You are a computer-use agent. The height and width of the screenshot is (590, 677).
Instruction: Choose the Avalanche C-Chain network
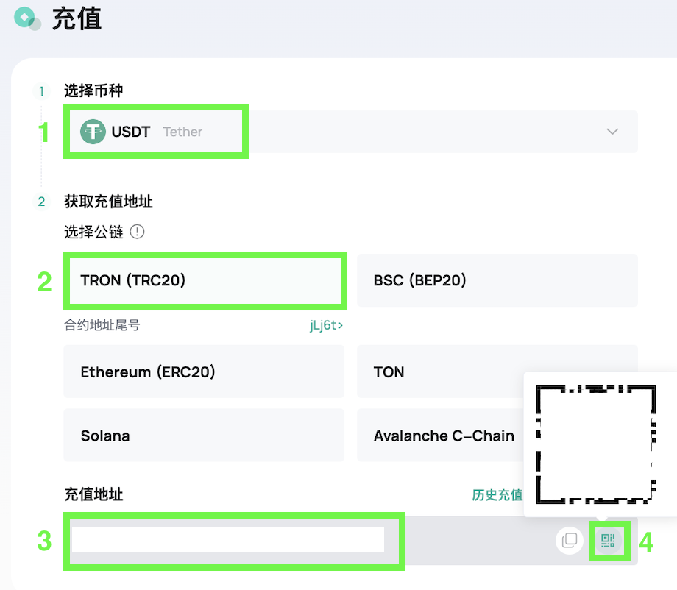(440, 436)
